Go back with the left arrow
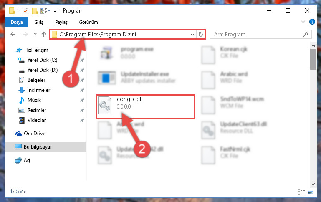Viewport: 321px width, 202px height. (x=13, y=34)
